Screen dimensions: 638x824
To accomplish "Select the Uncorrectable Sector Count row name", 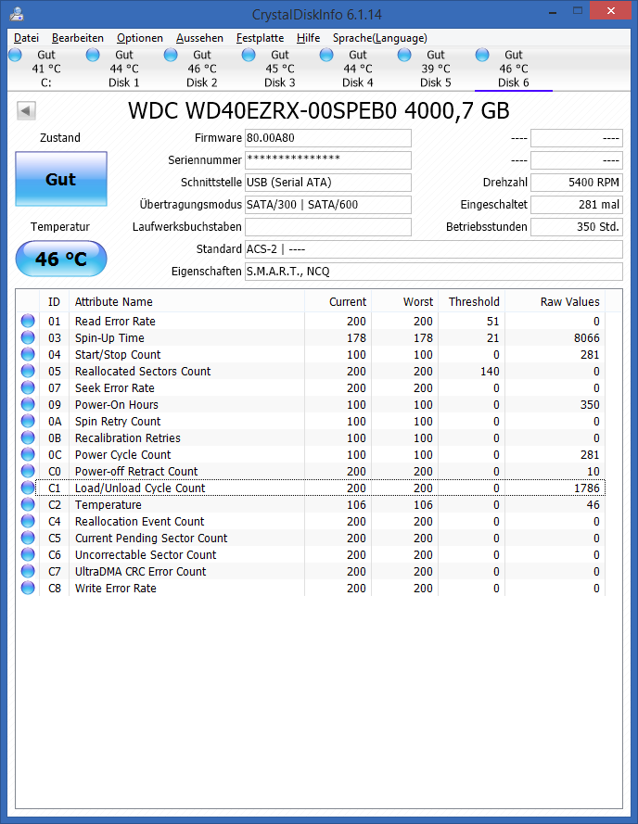I will [x=146, y=554].
